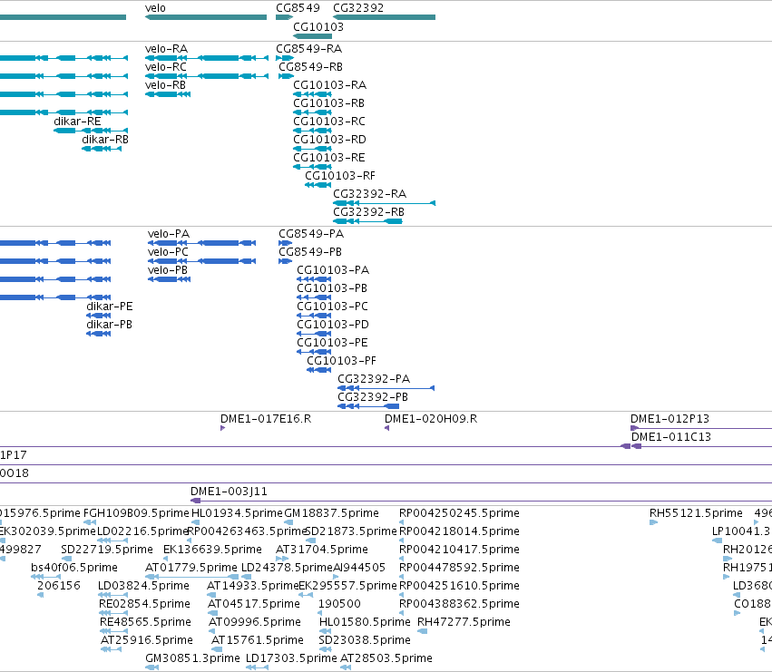Open CG10103-PB protein label
The height and width of the screenshot is (672, 772).
pyautogui.click(x=332, y=288)
